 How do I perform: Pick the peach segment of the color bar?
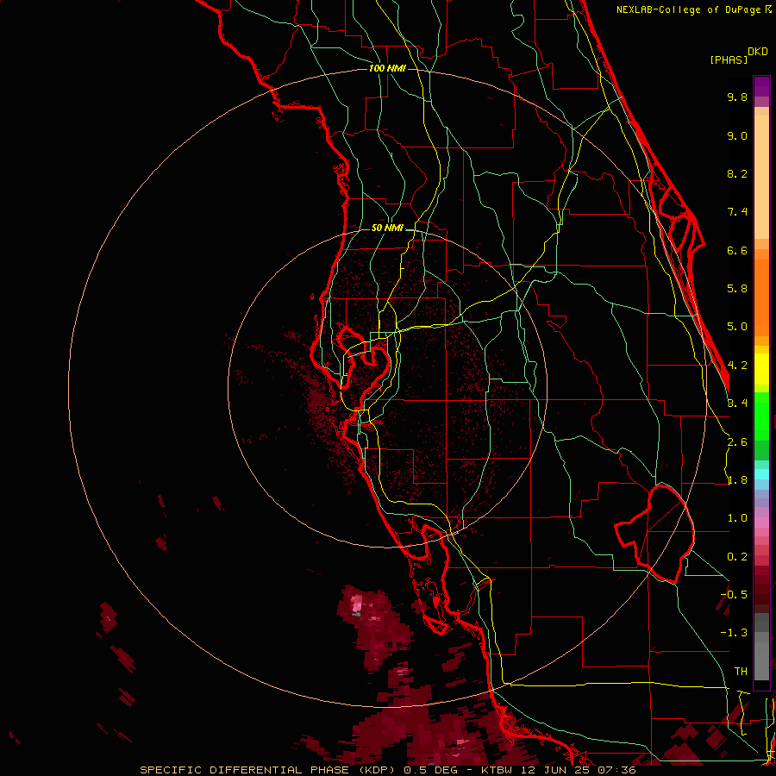pos(761,176)
